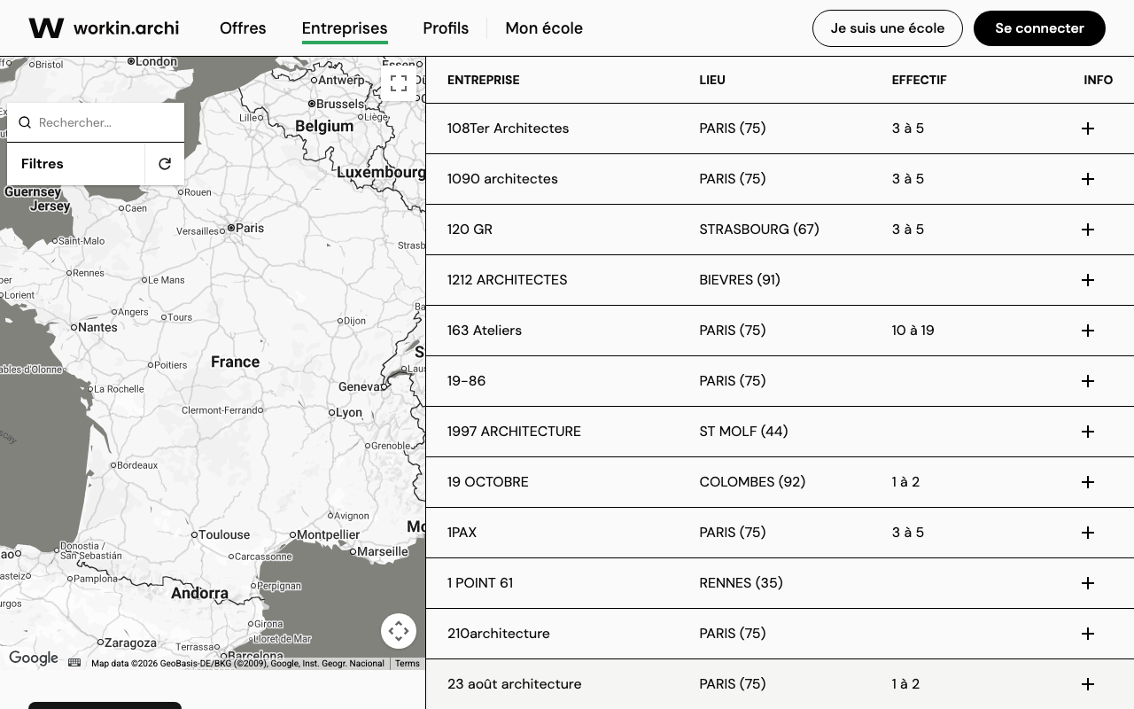This screenshot has height=709, width=1134.
Task: Click Toulouse city label on map
Action: (x=224, y=534)
